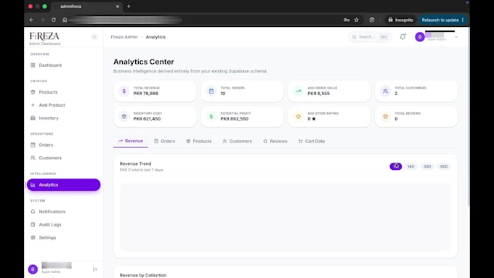This screenshot has height=278, width=494.
Task: Click the sidebar Customers people icon
Action: click(33, 158)
